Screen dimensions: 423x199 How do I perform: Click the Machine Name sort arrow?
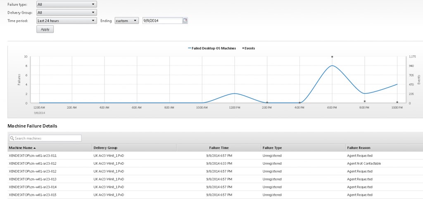pyautogui.click(x=35, y=148)
